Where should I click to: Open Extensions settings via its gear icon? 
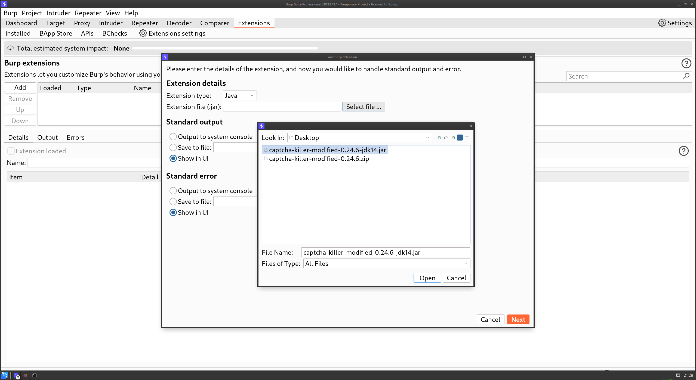tap(143, 33)
